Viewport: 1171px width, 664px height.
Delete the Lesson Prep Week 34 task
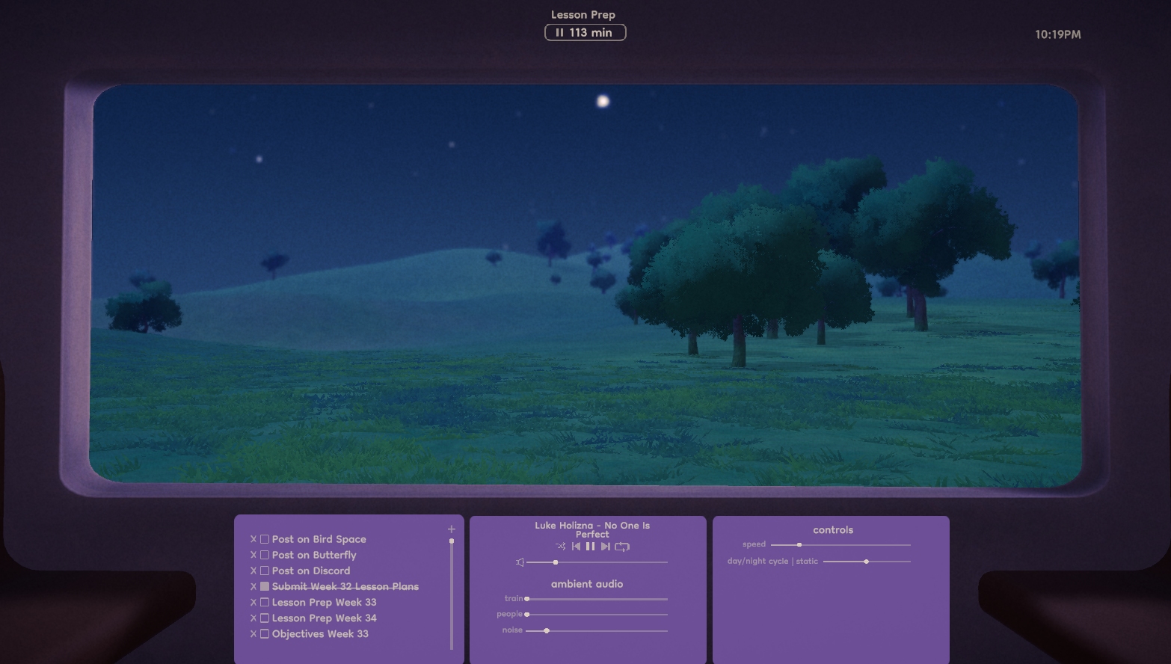tap(253, 618)
